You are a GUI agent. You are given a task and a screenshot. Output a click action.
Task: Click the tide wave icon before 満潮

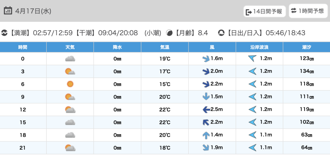[5, 33]
